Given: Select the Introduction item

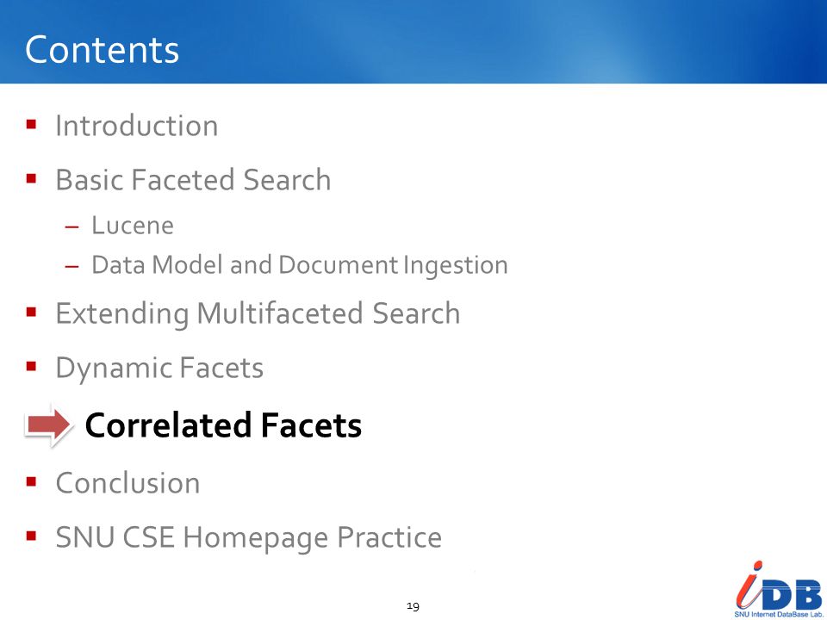Looking at the screenshot, I should click(x=137, y=126).
